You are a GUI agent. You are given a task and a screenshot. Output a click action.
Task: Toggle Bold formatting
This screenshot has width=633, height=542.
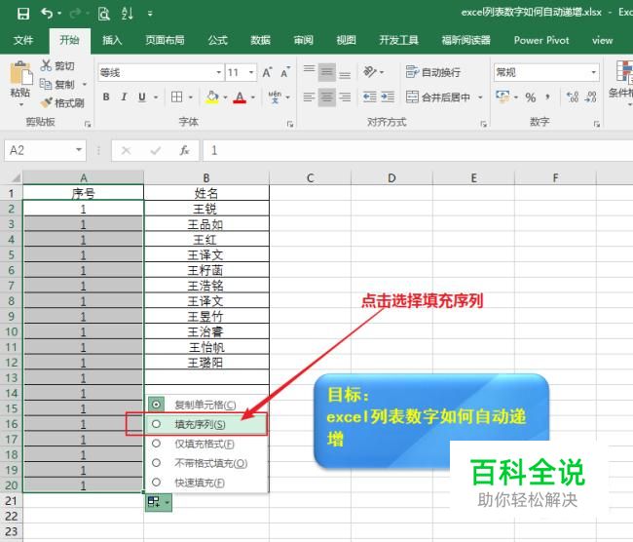[106, 97]
